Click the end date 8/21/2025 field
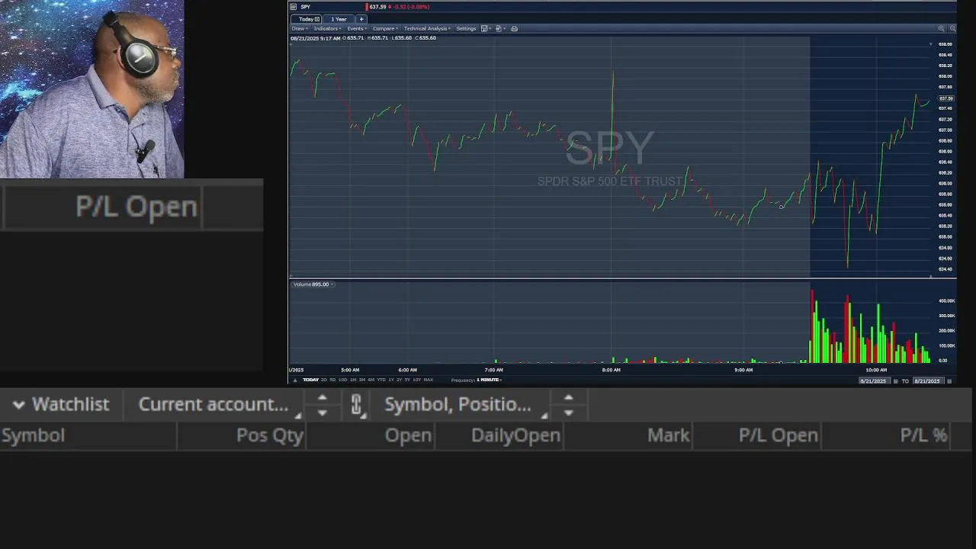The height and width of the screenshot is (549, 976). (927, 380)
